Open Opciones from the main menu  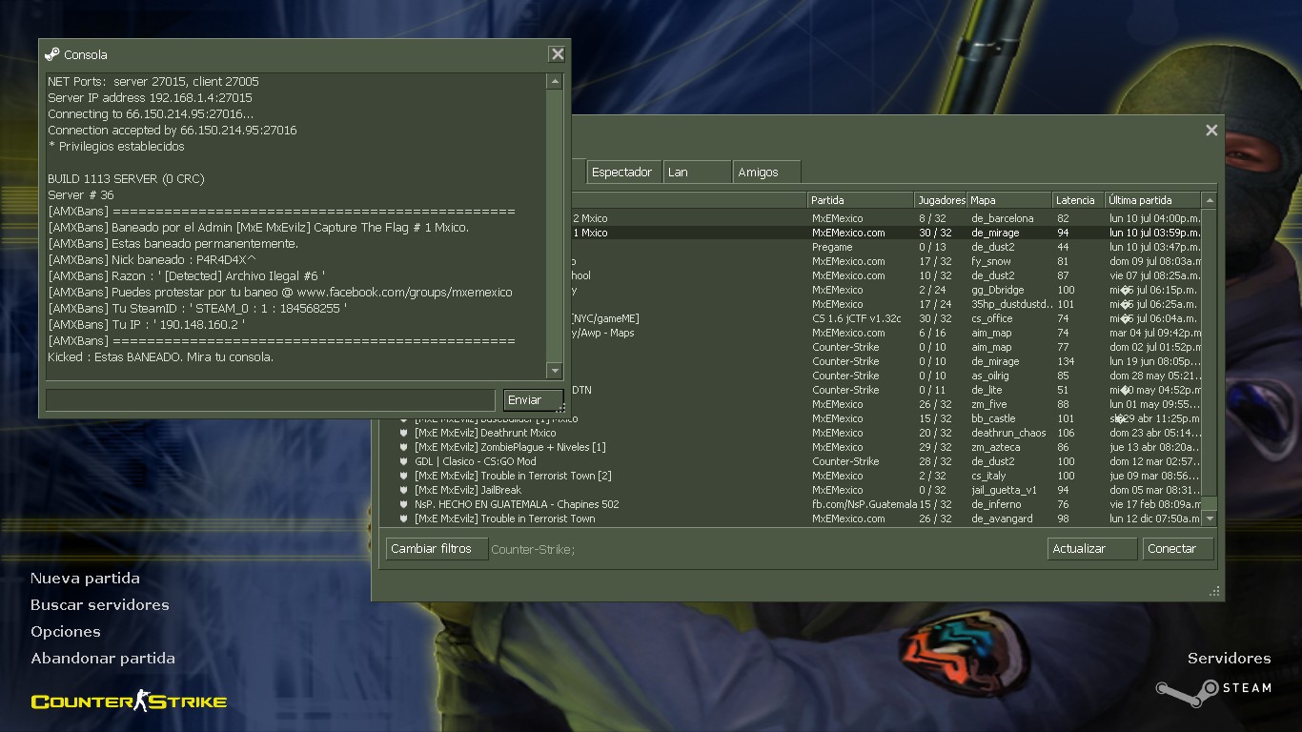(66, 632)
